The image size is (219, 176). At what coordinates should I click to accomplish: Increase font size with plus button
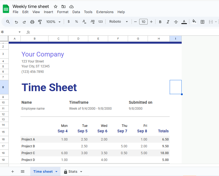pyautogui.click(x=151, y=22)
